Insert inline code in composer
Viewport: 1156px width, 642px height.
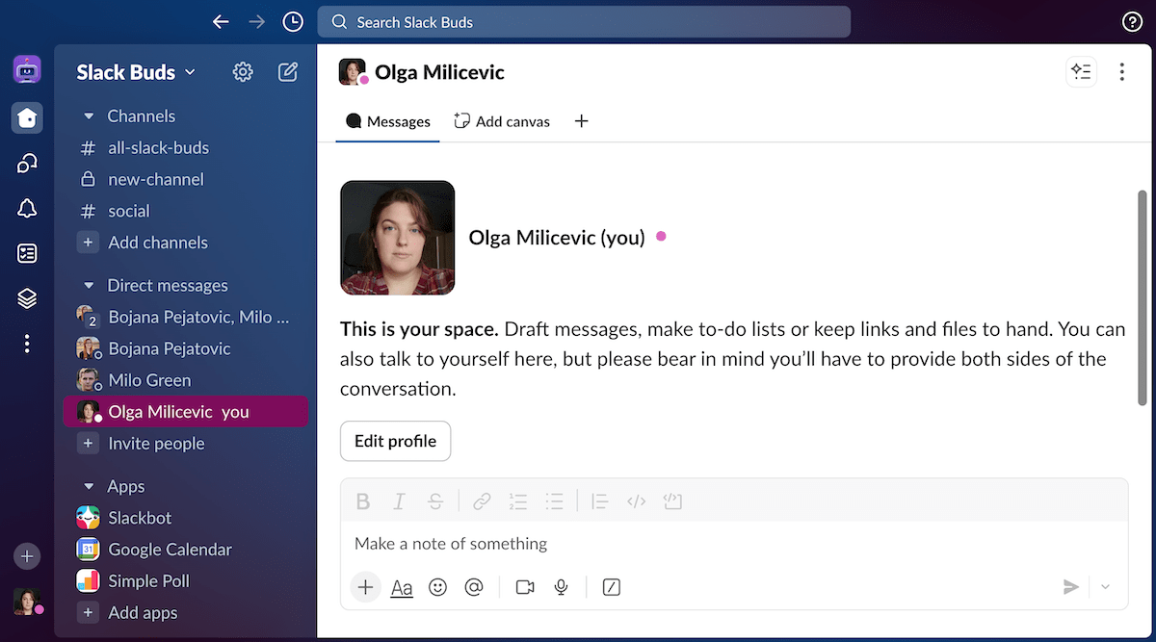point(636,501)
